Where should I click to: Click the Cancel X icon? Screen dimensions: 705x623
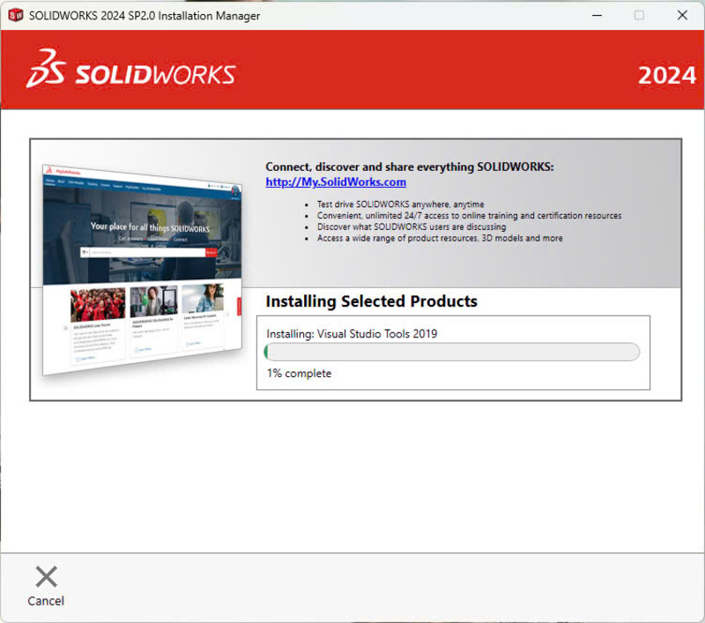click(46, 576)
